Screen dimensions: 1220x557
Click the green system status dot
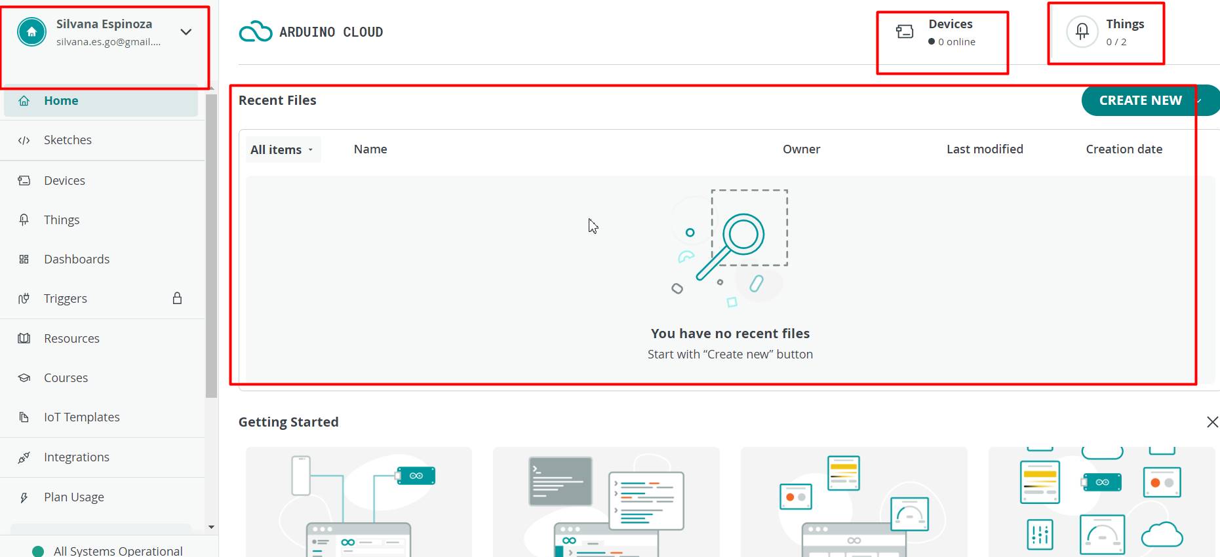(38, 552)
